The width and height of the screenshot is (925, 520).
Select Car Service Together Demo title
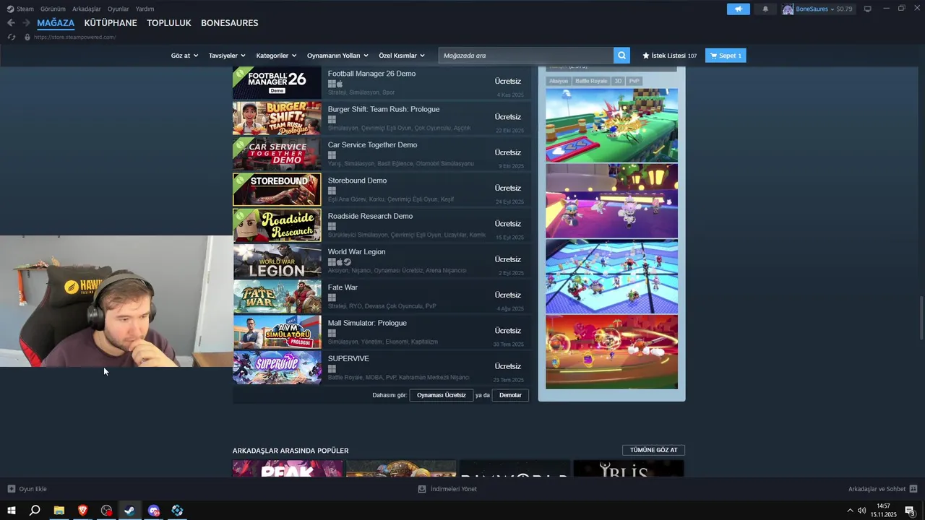point(372,144)
